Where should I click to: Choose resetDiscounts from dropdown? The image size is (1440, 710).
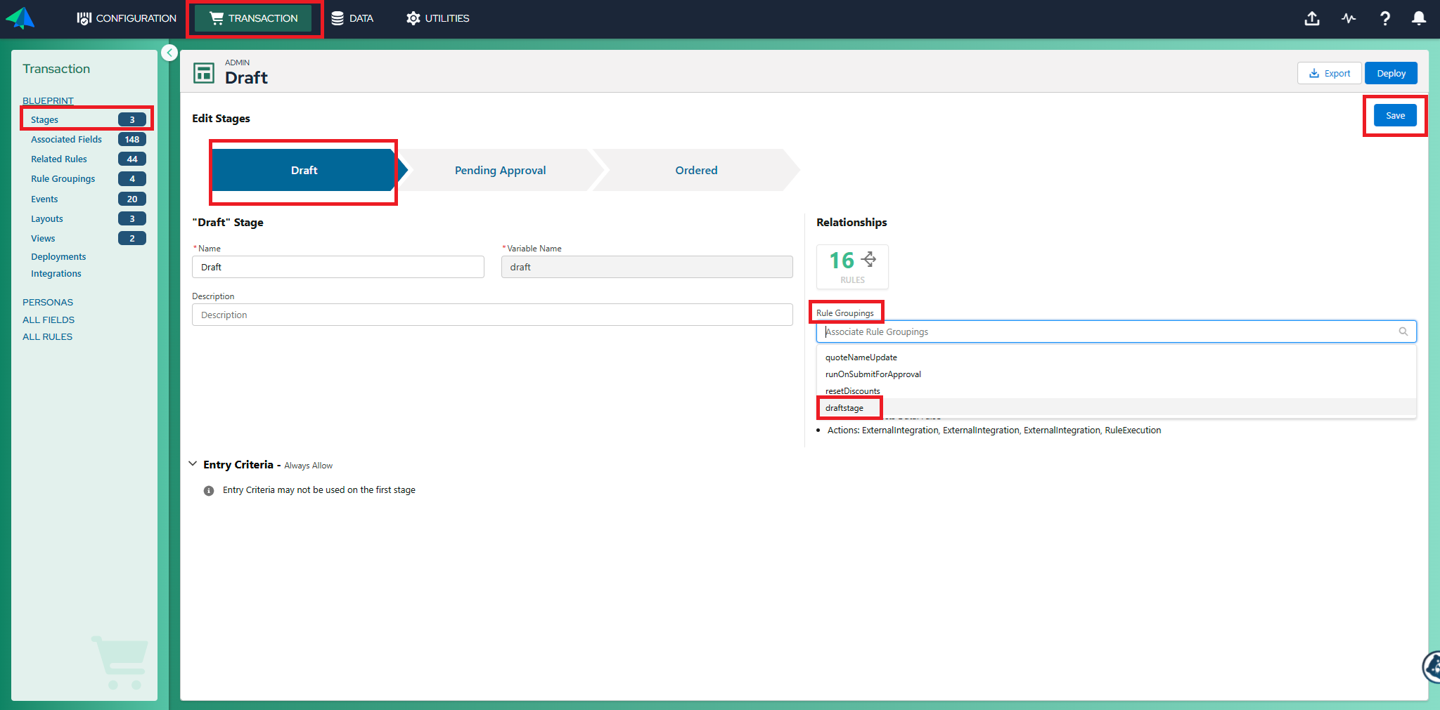pyautogui.click(x=1116, y=391)
